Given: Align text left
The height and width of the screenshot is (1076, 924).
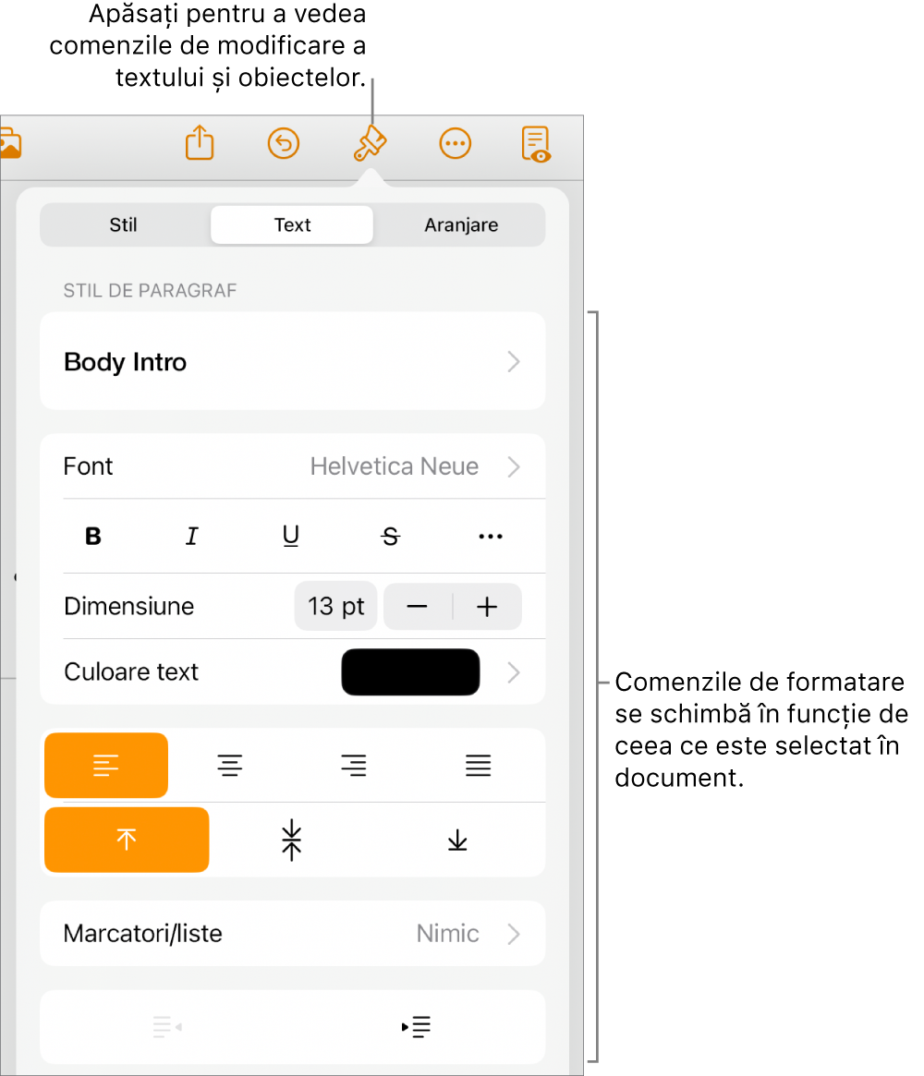Looking at the screenshot, I should pyautogui.click(x=106, y=765).
